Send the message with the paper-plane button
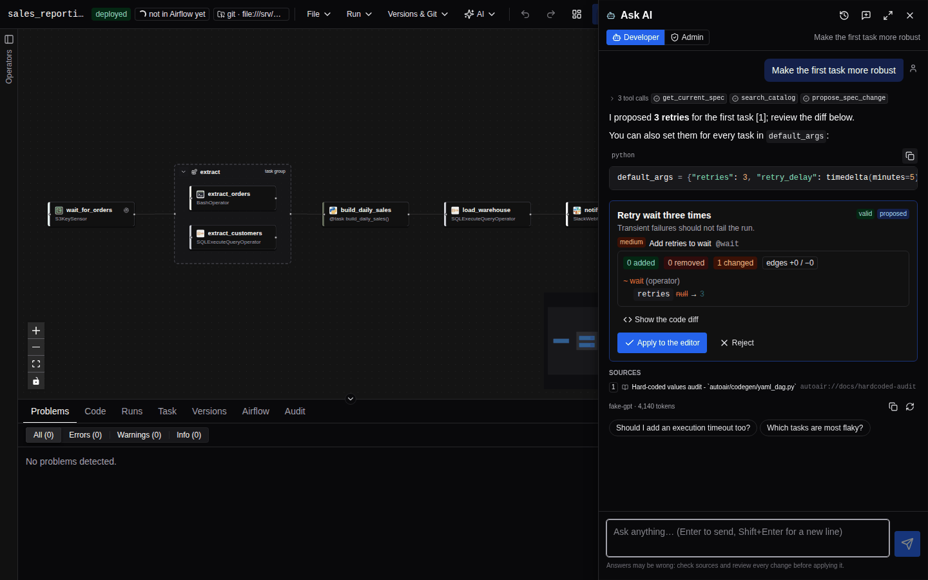 pyautogui.click(x=907, y=544)
